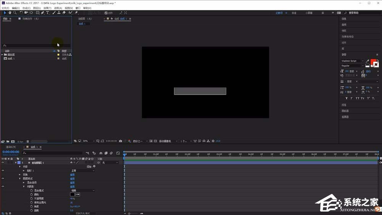The height and width of the screenshot is (215, 382).
Task: Select the Pen tool
Action: coord(42,13)
